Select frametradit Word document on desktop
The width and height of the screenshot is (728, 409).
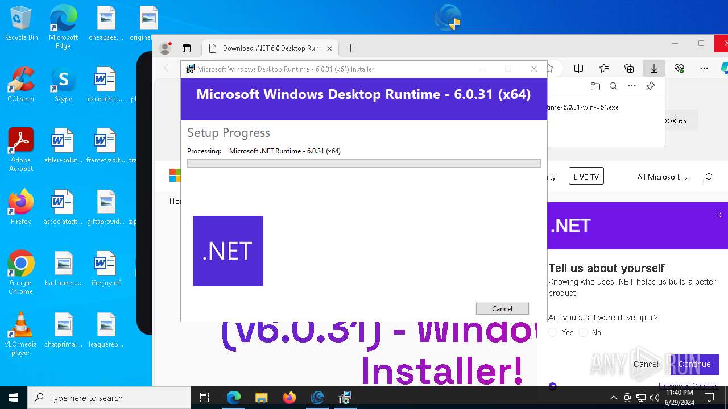coord(106,146)
